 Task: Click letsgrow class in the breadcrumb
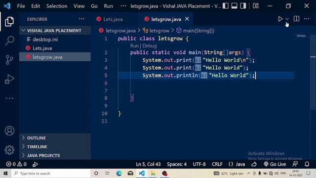tap(159, 31)
